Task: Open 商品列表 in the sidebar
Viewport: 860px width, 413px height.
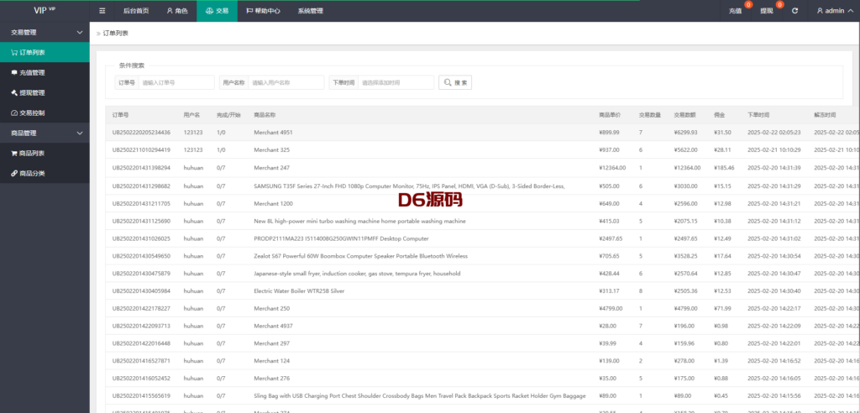Action: tap(45, 153)
